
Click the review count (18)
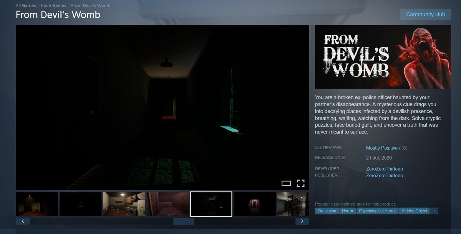(403, 148)
